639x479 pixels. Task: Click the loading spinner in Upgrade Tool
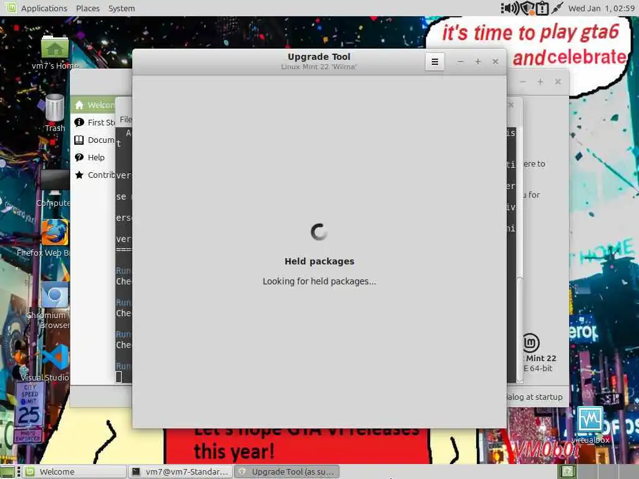[319, 232]
